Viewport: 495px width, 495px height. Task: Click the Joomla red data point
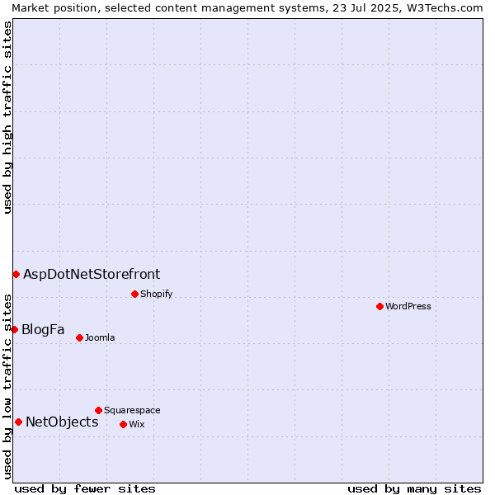tap(79, 337)
